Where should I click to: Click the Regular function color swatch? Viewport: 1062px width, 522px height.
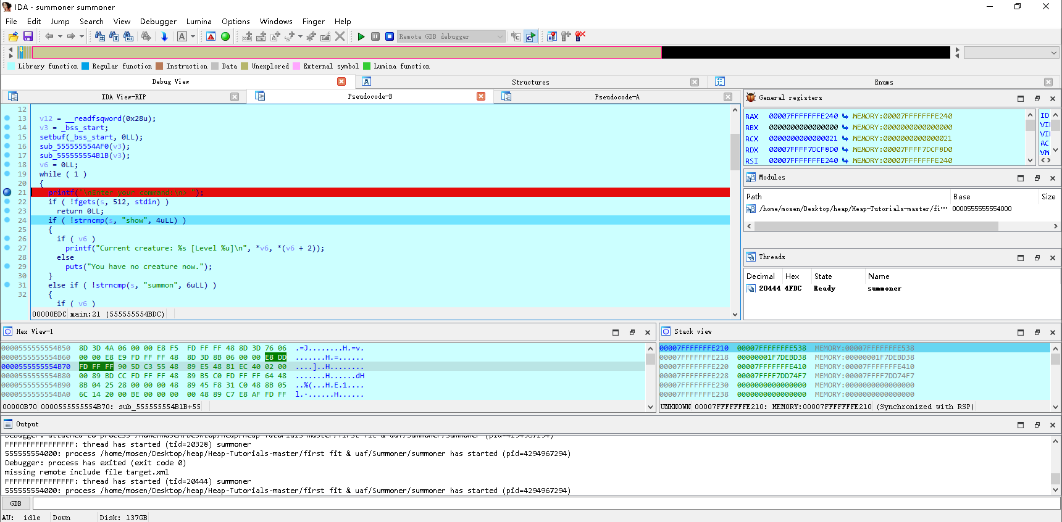pos(85,66)
